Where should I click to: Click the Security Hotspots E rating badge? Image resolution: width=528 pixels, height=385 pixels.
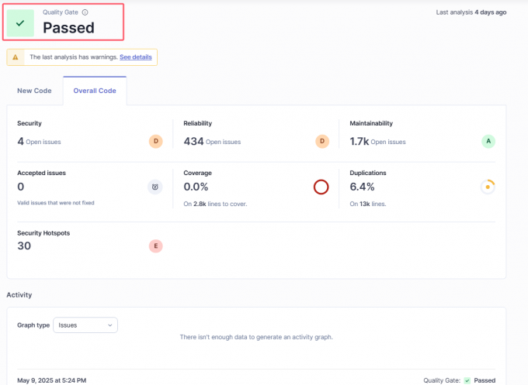point(155,246)
